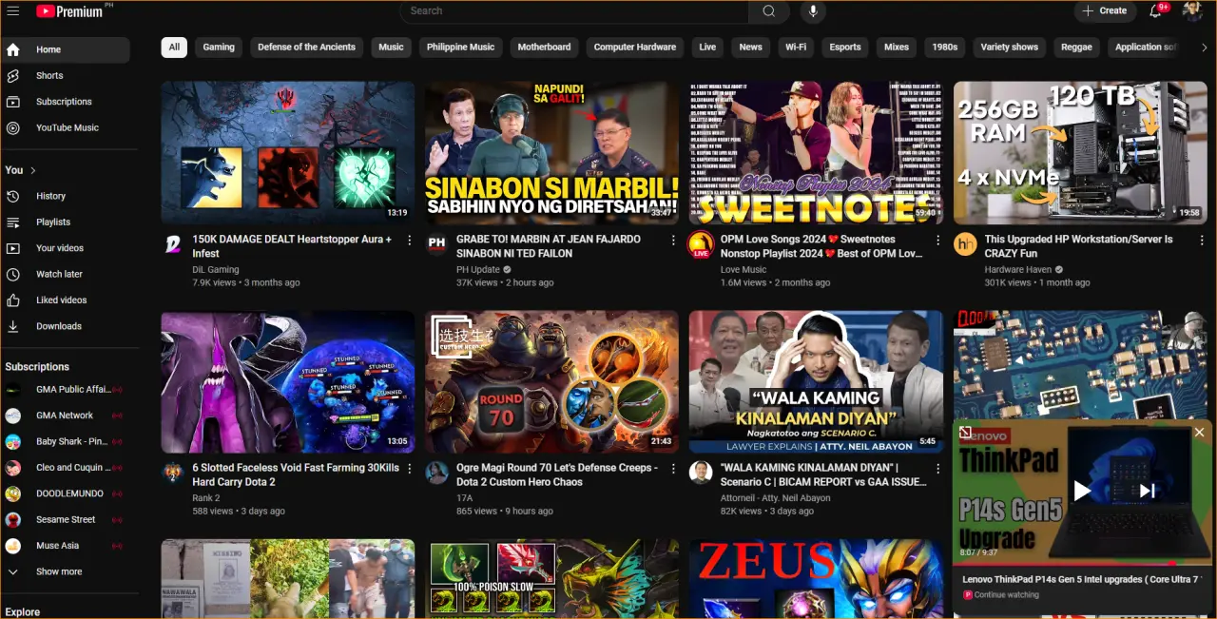Open Baby Shark - Pinkfong subscription
This screenshot has height=619, width=1217.
click(x=66, y=441)
